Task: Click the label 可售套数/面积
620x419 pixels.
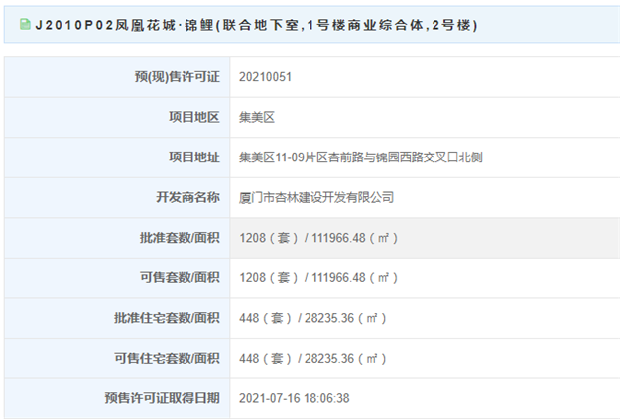Action: coord(180,277)
